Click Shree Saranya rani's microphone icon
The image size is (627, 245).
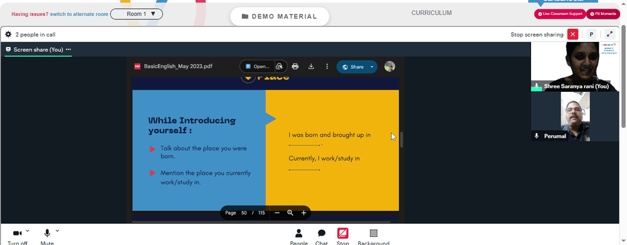537,86
